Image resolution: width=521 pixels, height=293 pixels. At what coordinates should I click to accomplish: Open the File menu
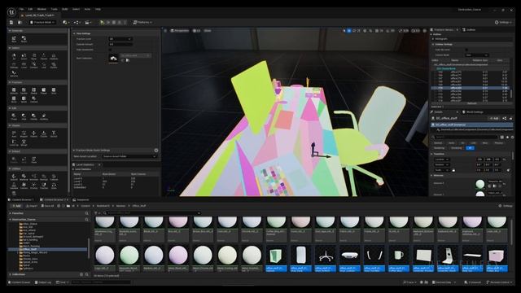(x=22, y=9)
